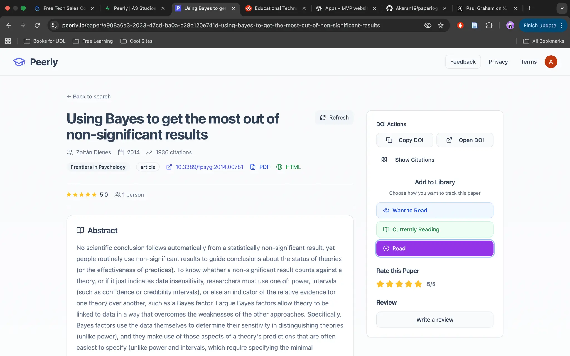Open the Cool Sites bookmark folder

pos(136,41)
